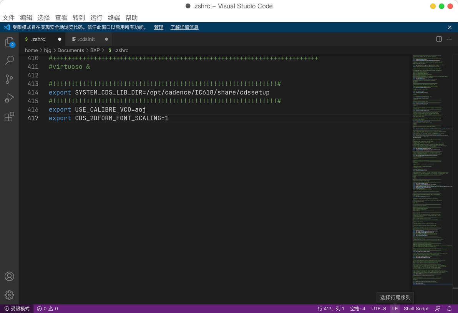Open the Search view icon
This screenshot has width=458, height=313.
[x=9, y=60]
